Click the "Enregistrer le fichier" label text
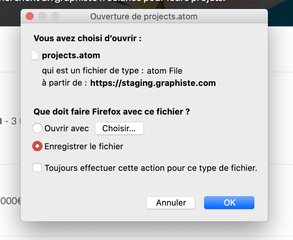This screenshot has width=293, height=240. [84, 146]
